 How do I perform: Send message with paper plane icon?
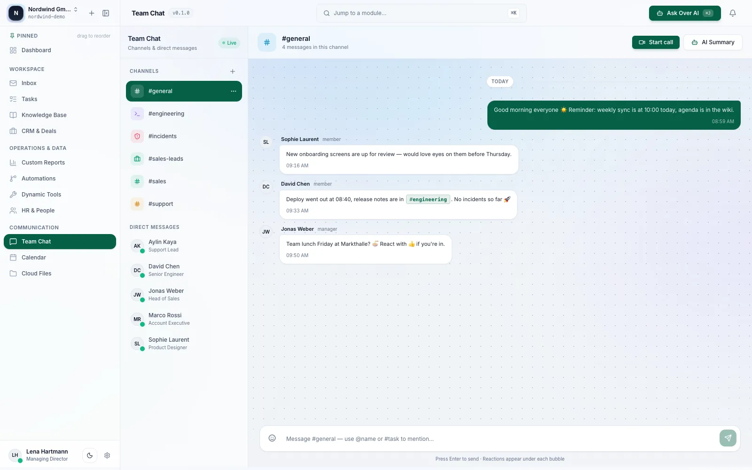point(728,438)
